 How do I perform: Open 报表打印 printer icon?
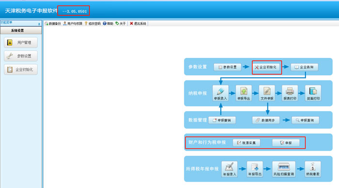pos(290,93)
